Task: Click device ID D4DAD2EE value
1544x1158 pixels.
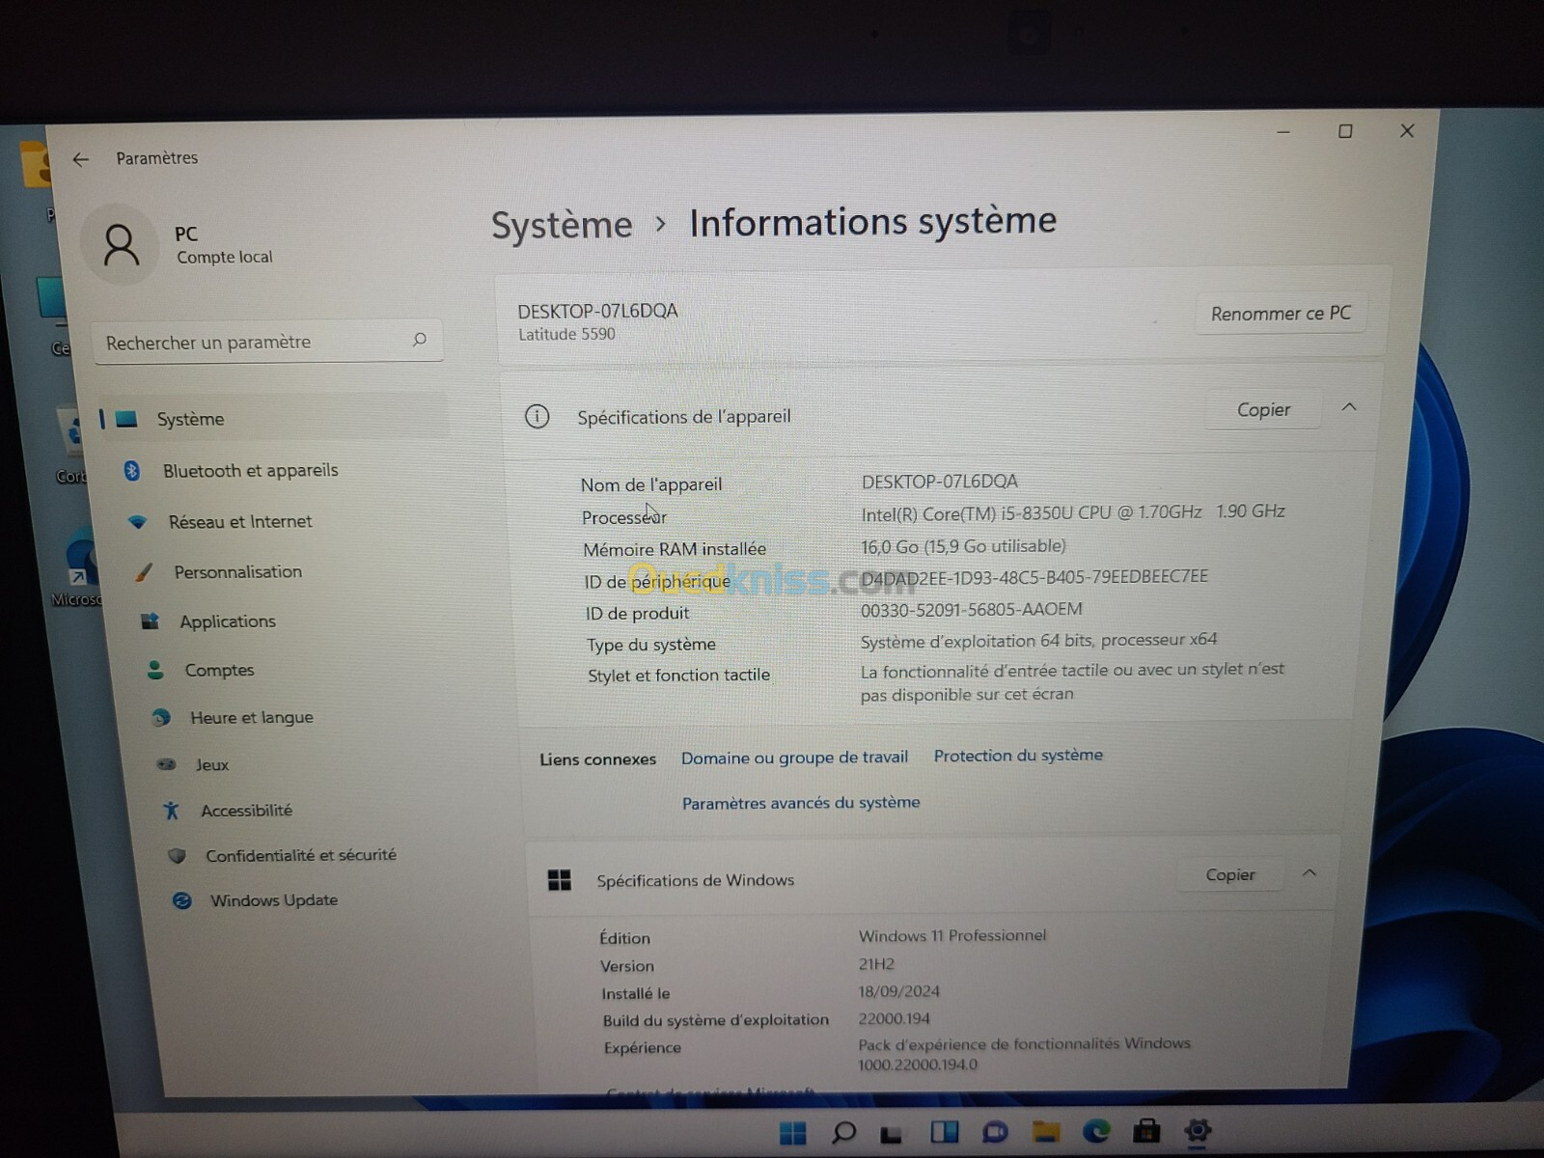Action: point(1034,577)
